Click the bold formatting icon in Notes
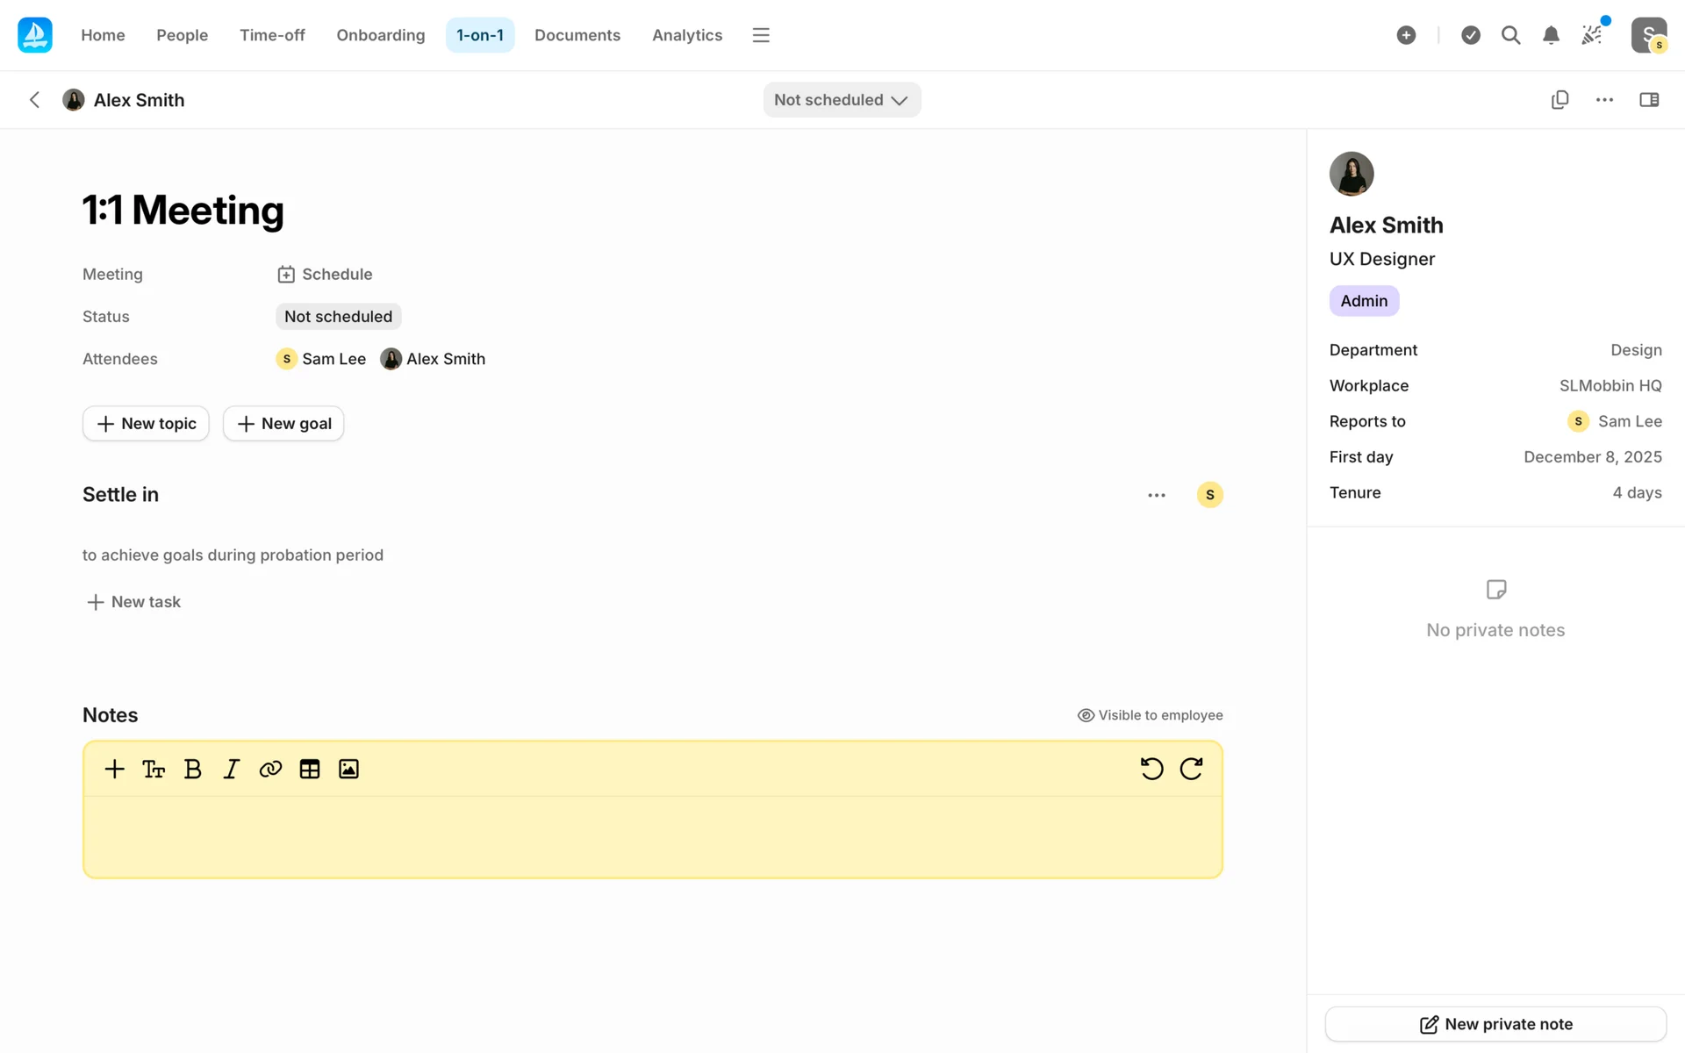The image size is (1685, 1053). pyautogui.click(x=193, y=770)
